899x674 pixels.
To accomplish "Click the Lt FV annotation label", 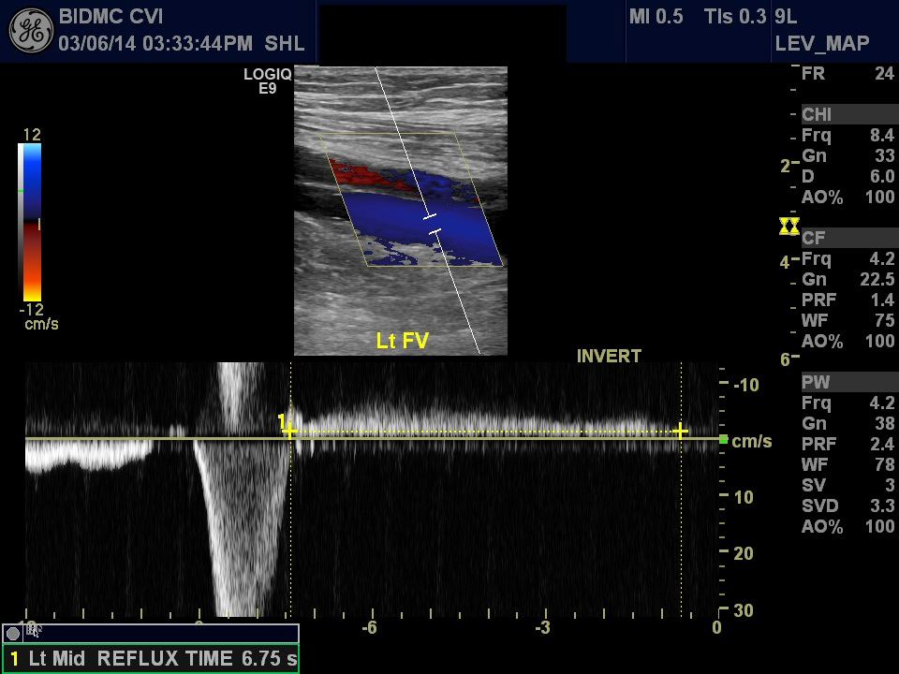I will (x=402, y=341).
